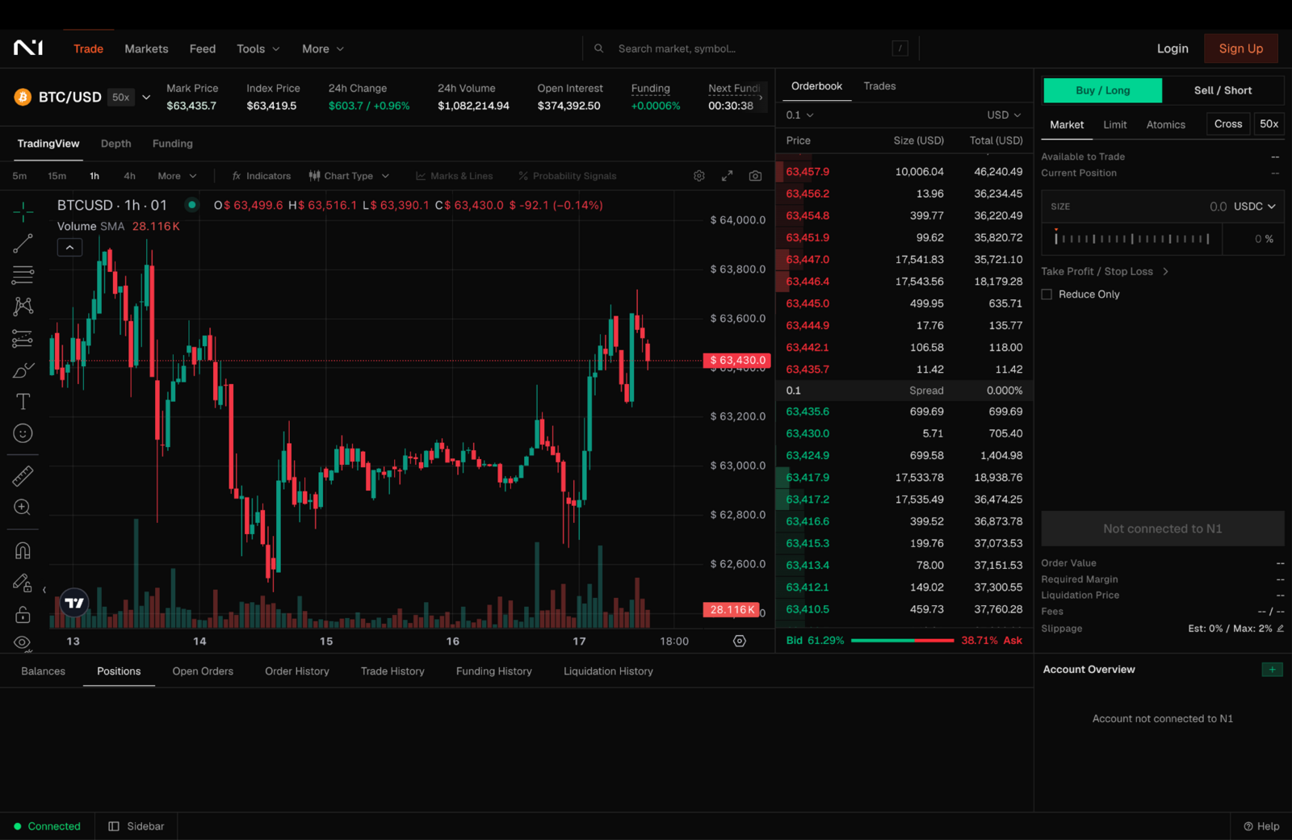Switch to Sell / Short side
Viewport: 1292px width, 840px height.
point(1223,90)
